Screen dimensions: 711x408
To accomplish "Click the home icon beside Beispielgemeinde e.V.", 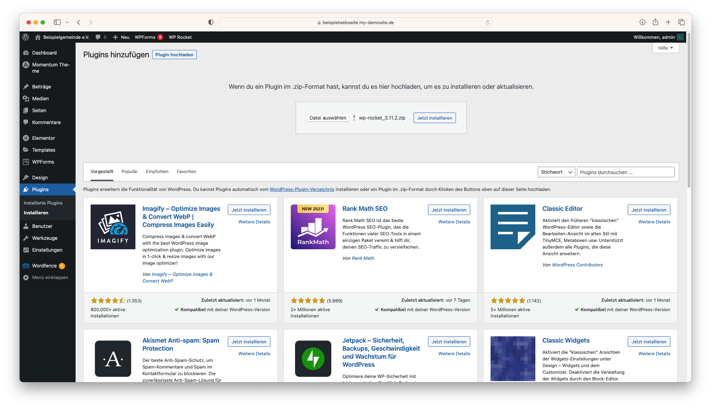I will click(37, 37).
